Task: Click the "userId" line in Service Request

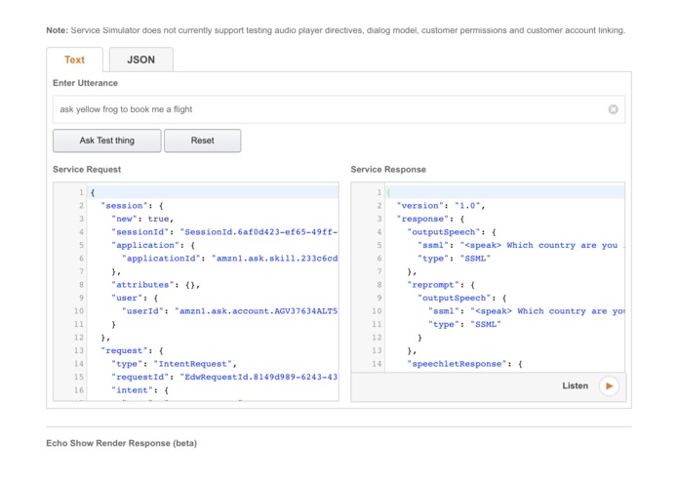Action: pyautogui.click(x=229, y=311)
